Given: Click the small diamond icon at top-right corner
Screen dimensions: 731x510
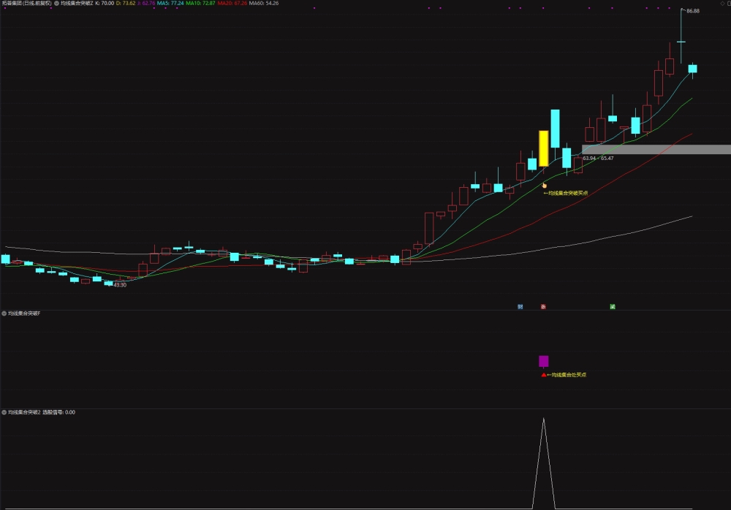Looking at the screenshot, I should [x=723, y=3].
